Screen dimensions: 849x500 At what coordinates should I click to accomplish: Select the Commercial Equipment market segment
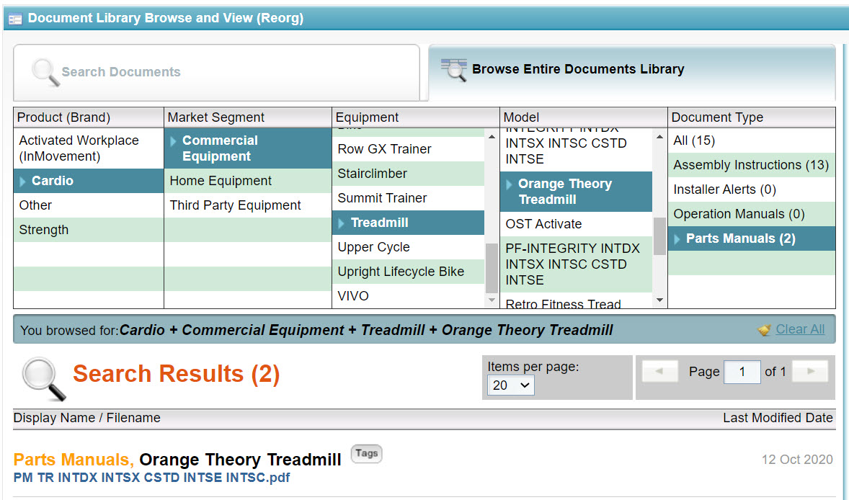248,148
